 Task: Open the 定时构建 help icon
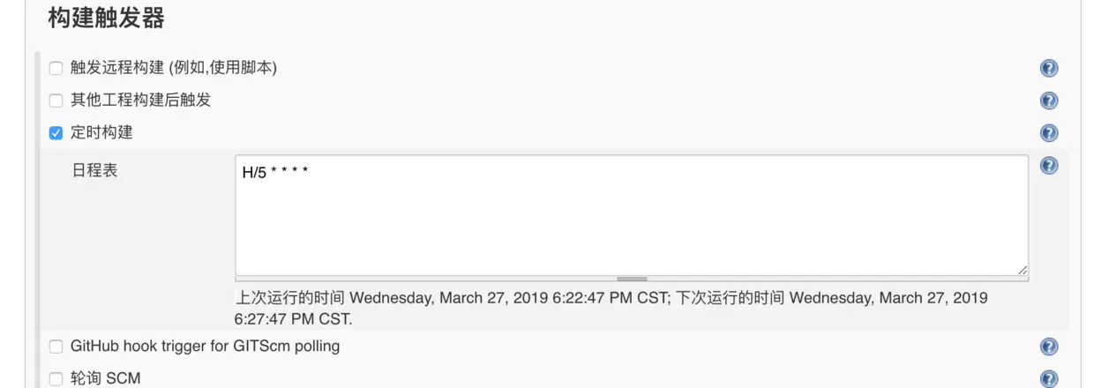pos(1049,133)
